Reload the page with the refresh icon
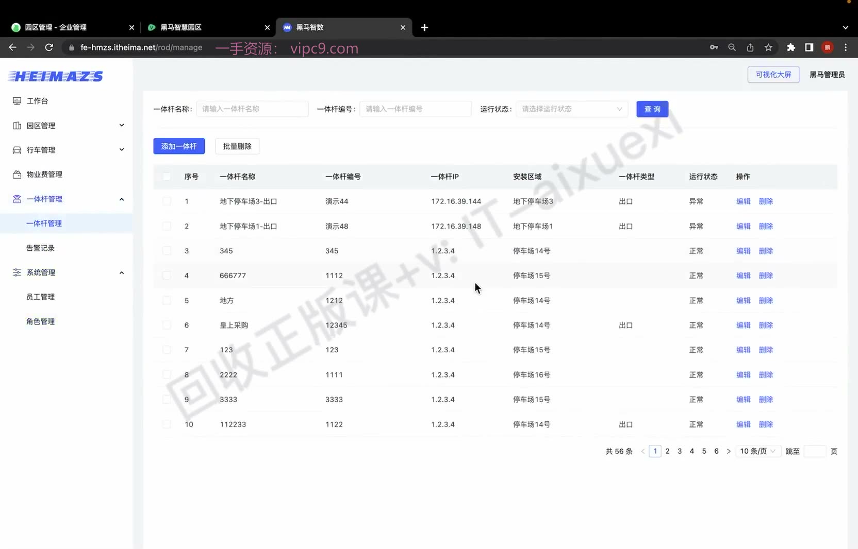Screen dimensions: 858x549 [x=49, y=47]
